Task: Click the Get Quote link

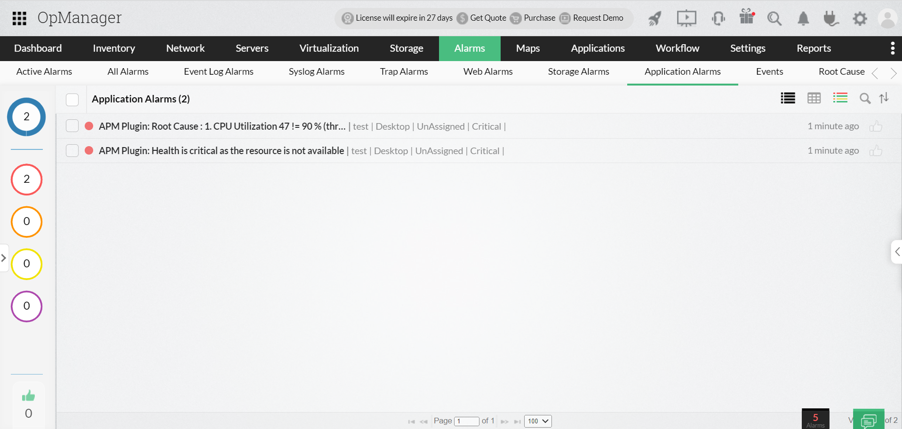Action: click(488, 18)
